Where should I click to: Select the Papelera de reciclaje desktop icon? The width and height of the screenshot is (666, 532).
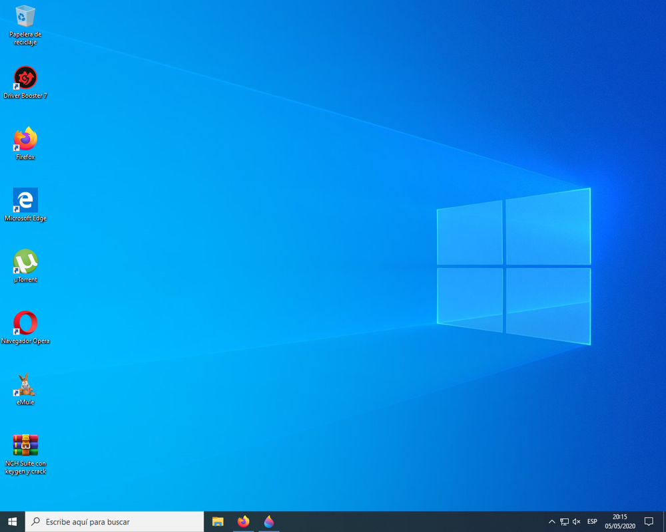click(x=25, y=25)
